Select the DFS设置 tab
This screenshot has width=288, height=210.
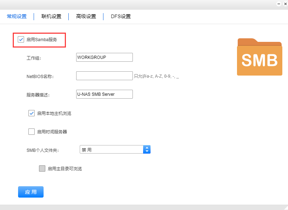point(121,16)
